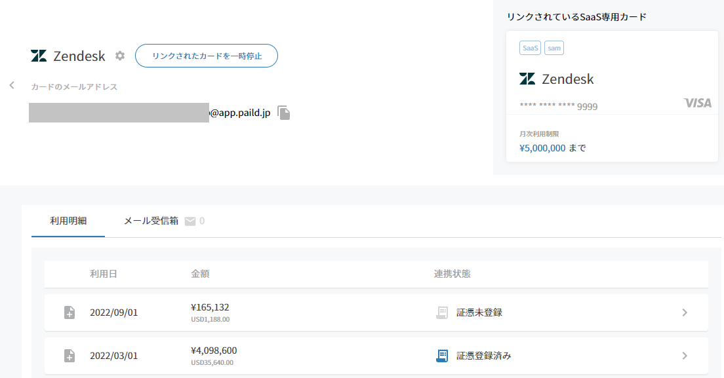Click the USD1,188.00 sub-amount
724x378 pixels.
click(210, 320)
